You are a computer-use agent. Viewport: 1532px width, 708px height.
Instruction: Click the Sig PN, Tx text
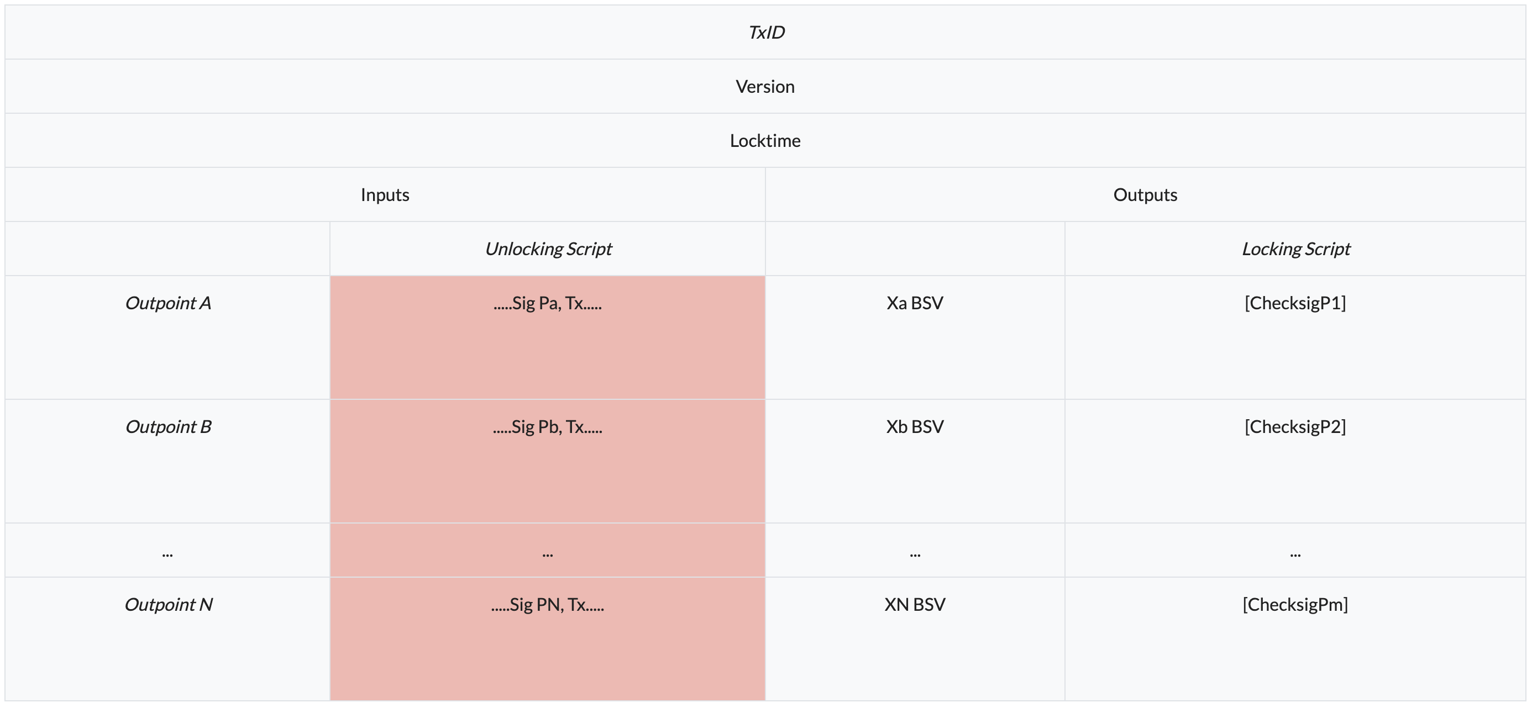(x=547, y=605)
